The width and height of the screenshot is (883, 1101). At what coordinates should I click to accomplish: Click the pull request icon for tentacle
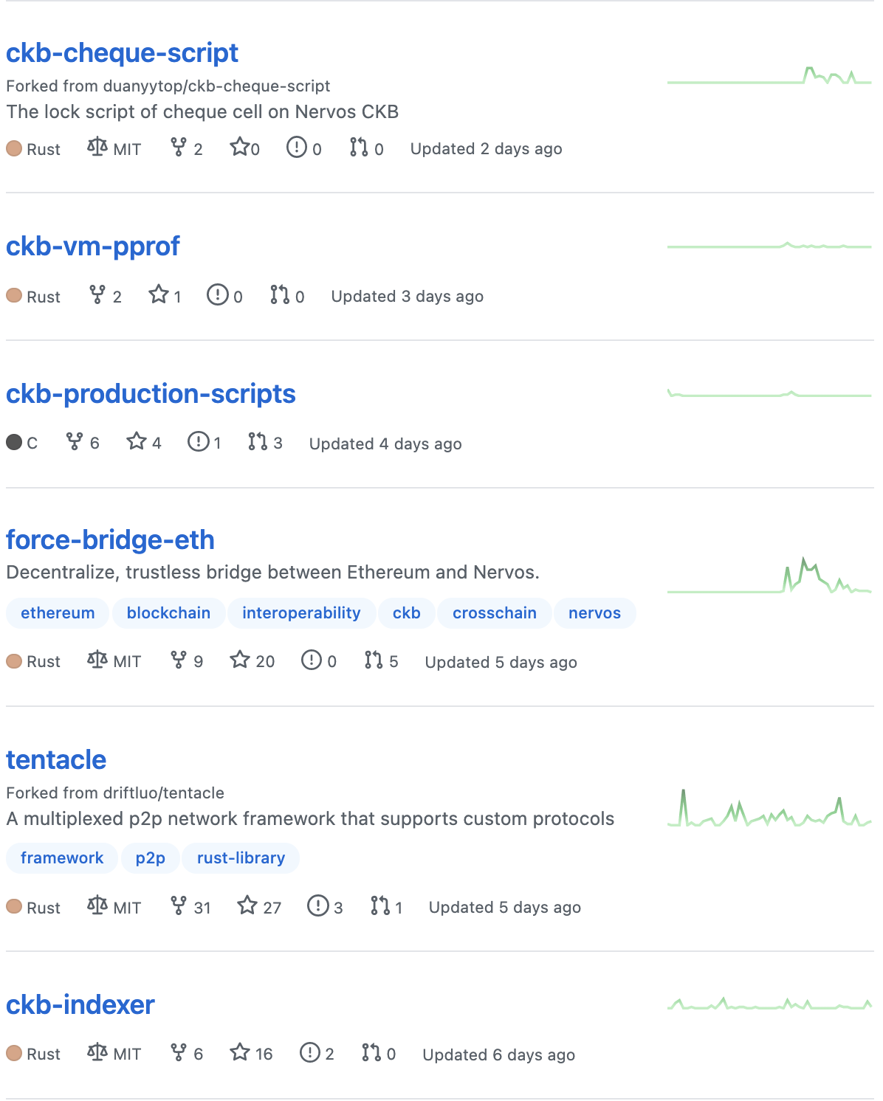380,905
